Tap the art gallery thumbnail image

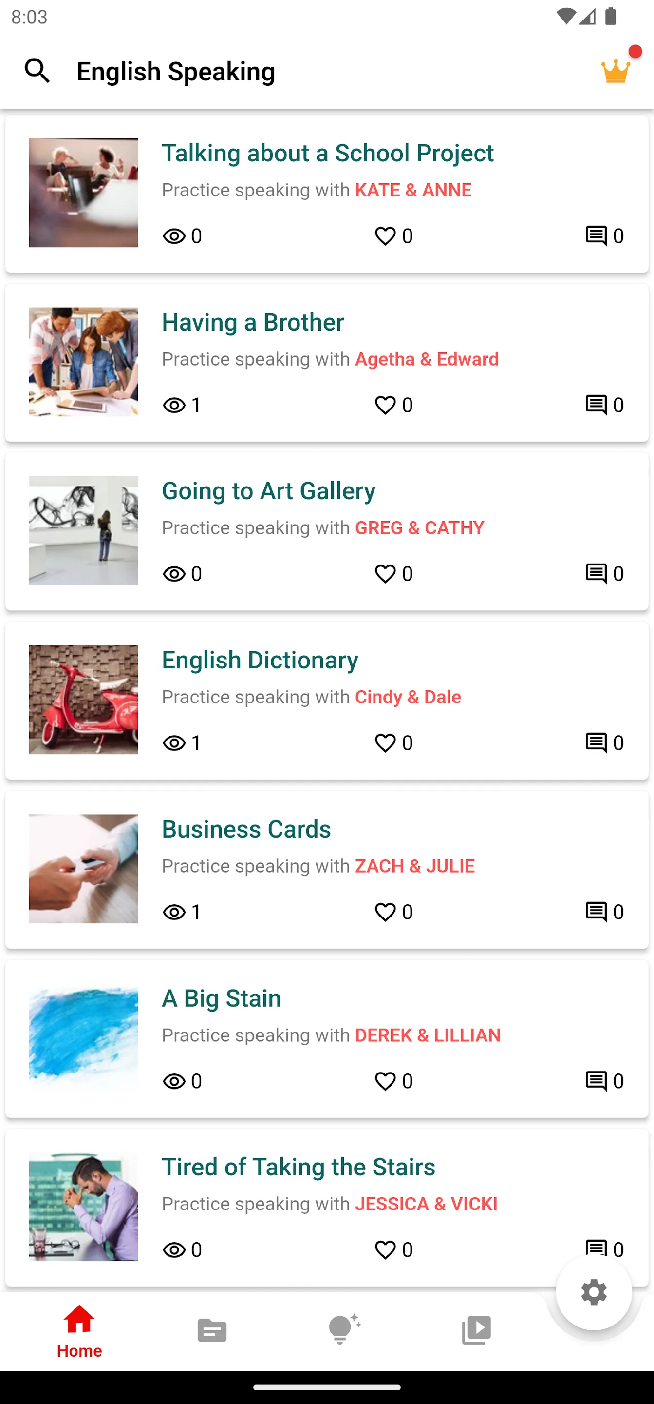click(x=83, y=530)
